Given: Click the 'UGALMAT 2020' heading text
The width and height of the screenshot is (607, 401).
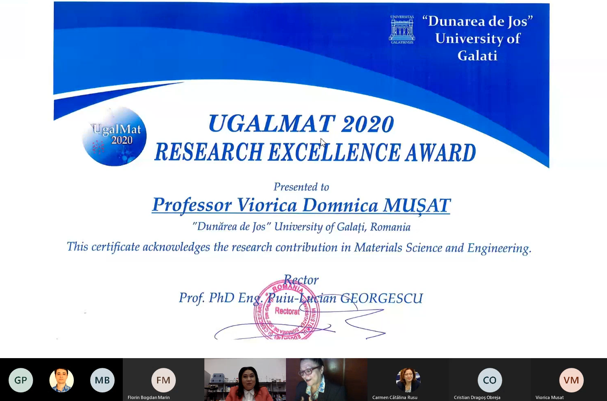Looking at the screenshot, I should (x=301, y=124).
